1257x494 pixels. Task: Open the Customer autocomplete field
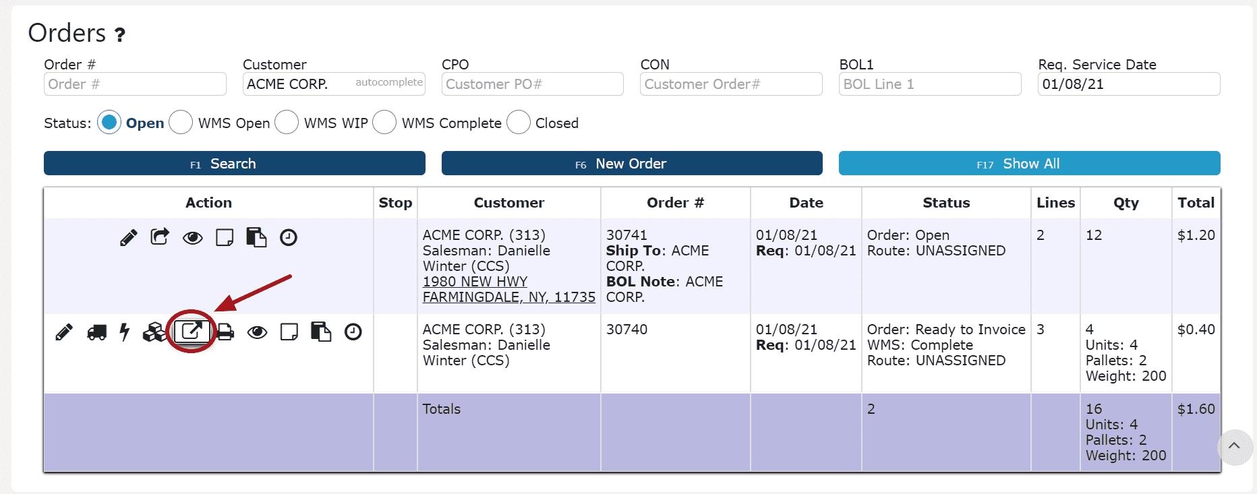tap(334, 84)
